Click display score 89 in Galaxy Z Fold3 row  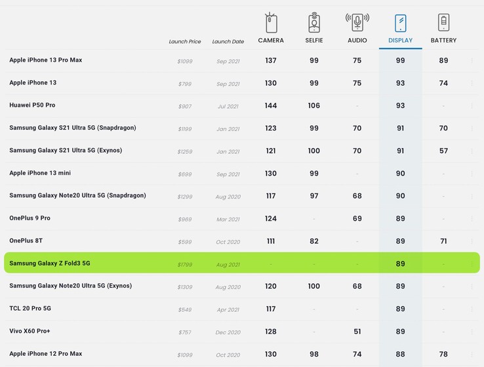[x=400, y=264]
